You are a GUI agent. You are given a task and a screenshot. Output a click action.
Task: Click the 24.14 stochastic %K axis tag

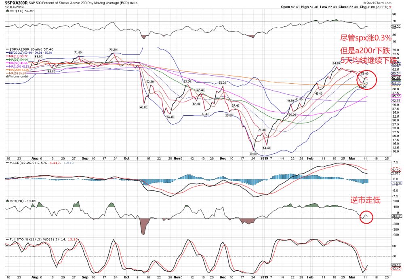pyautogui.click(x=396, y=265)
